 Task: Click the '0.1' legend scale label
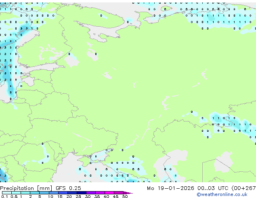(x=4, y=196)
